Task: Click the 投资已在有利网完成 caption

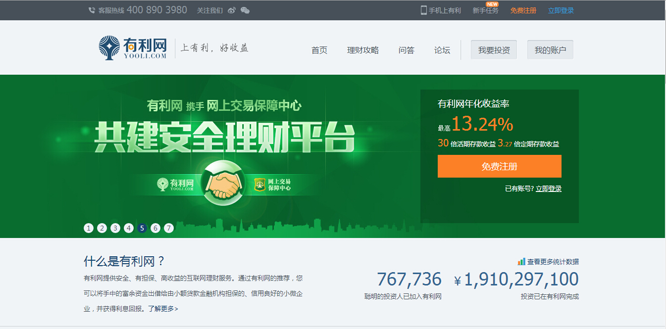Action: point(550,297)
